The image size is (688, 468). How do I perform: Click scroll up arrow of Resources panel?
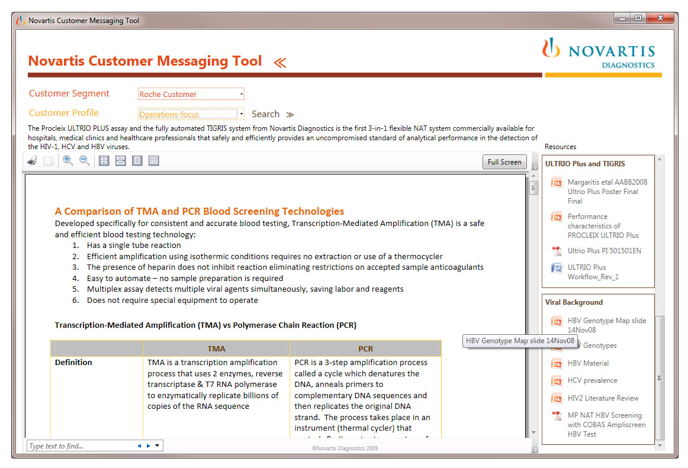[x=660, y=159]
